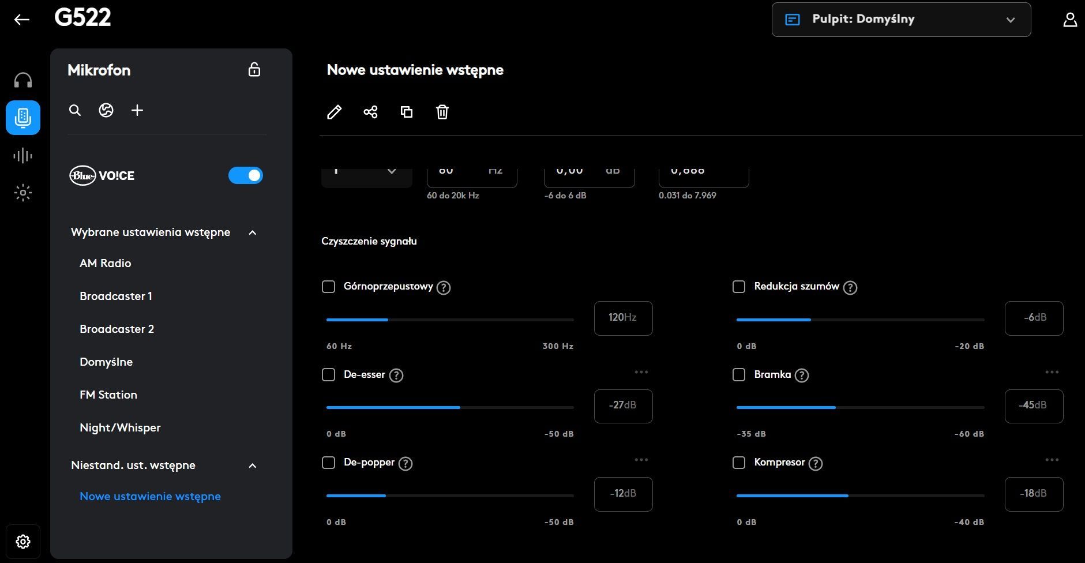Share the preset with the share icon
This screenshot has height=563, width=1085.
(x=370, y=112)
